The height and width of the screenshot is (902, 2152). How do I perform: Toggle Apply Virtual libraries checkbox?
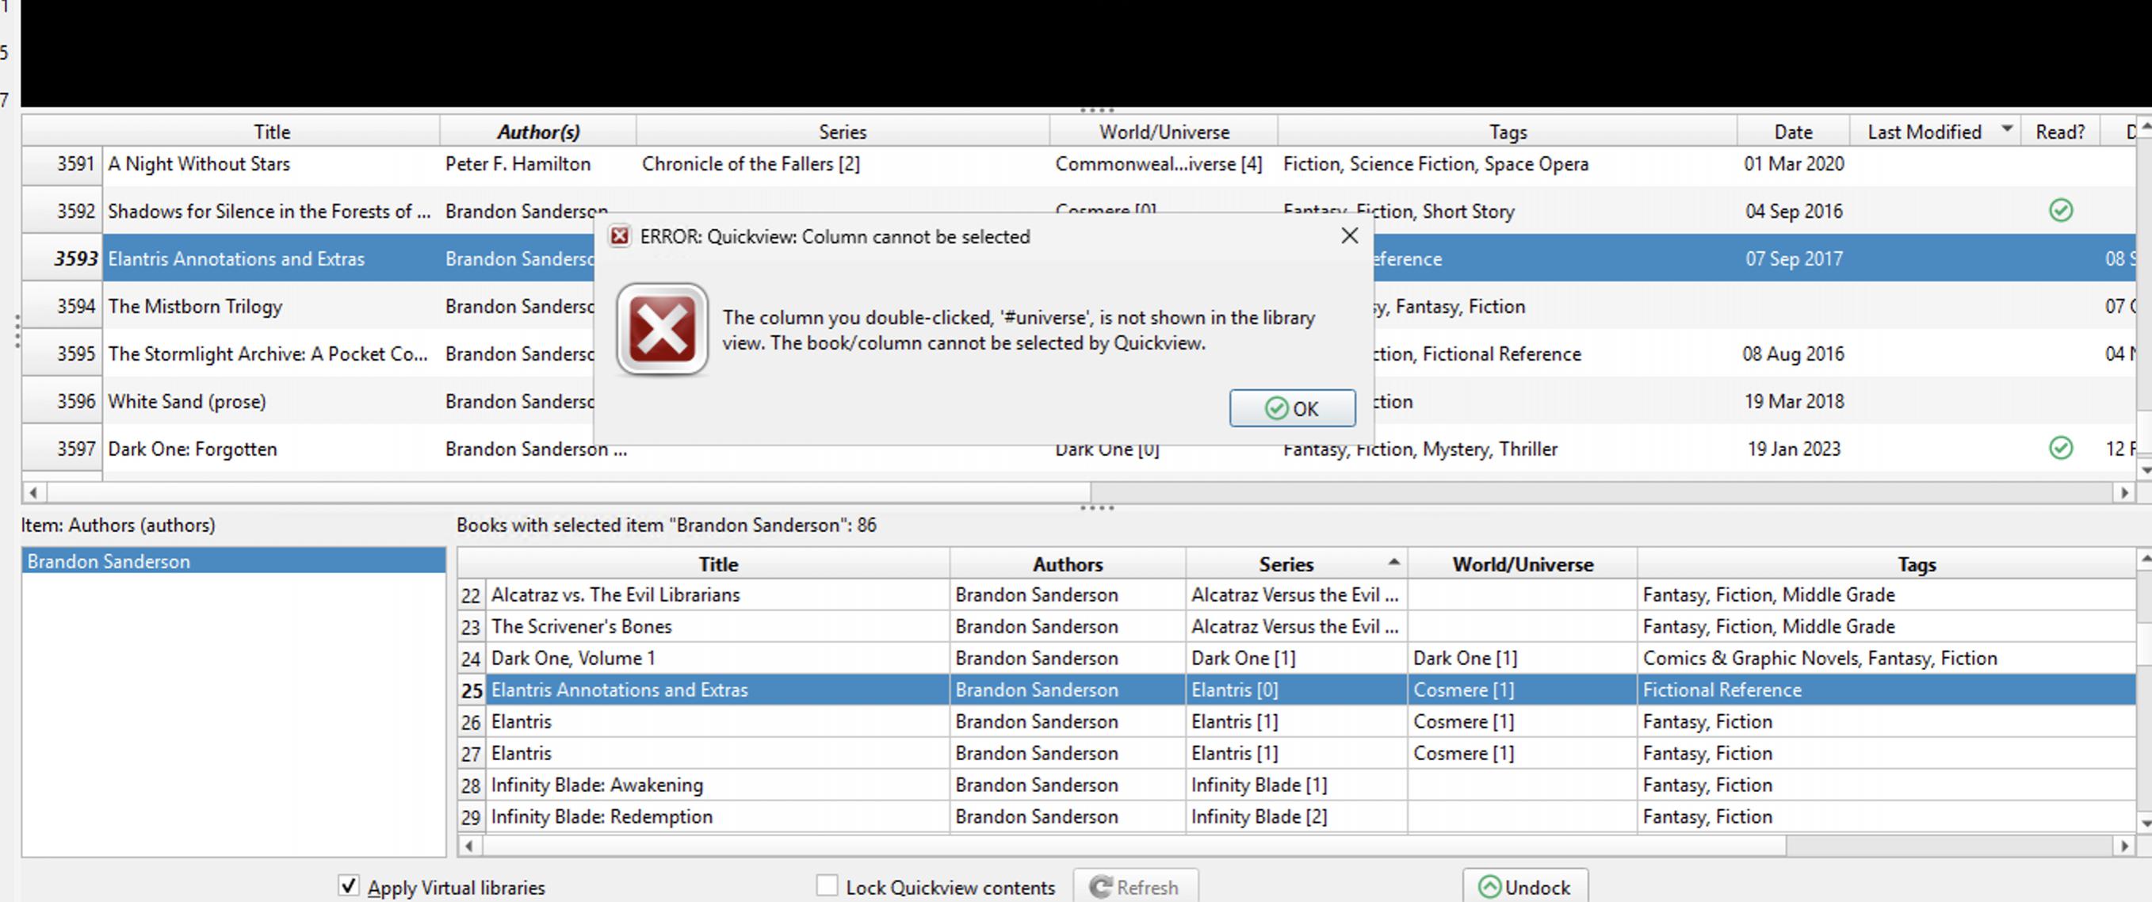click(350, 885)
